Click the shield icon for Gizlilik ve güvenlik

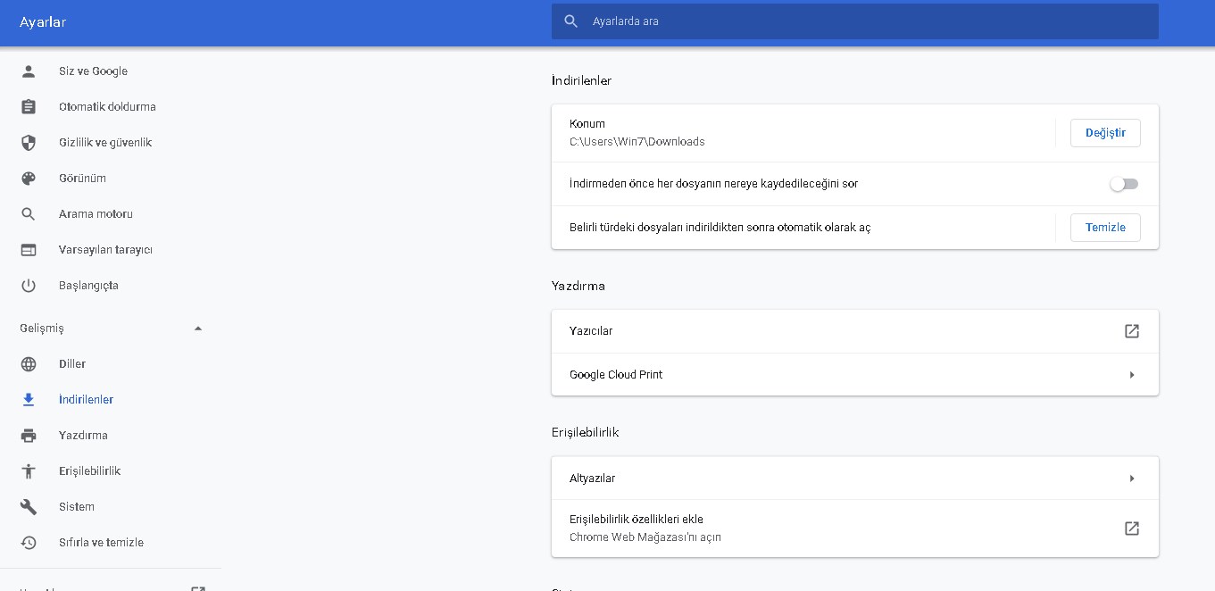(x=29, y=143)
